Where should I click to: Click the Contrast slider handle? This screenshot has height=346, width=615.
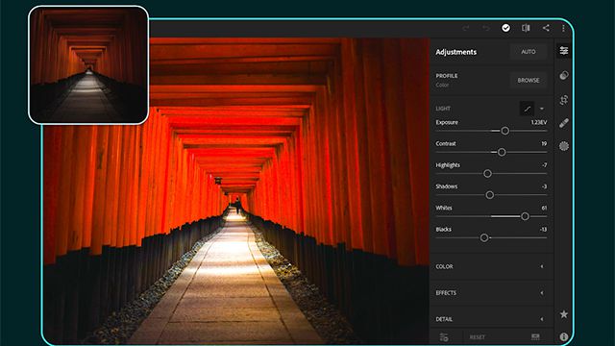tap(502, 152)
